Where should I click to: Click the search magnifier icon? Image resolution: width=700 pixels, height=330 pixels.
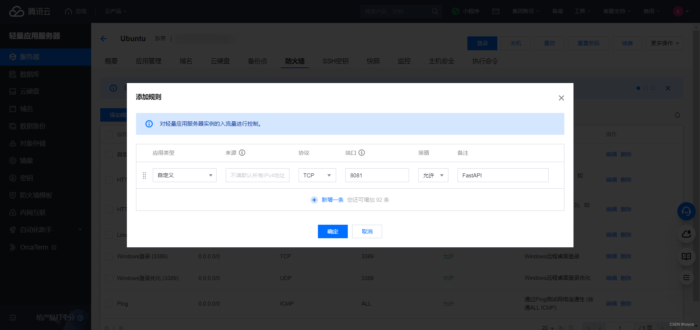435,11
